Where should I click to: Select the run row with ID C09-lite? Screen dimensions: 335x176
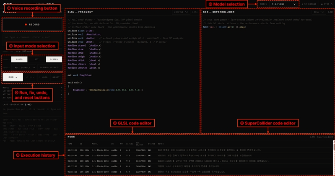tap(199, 155)
